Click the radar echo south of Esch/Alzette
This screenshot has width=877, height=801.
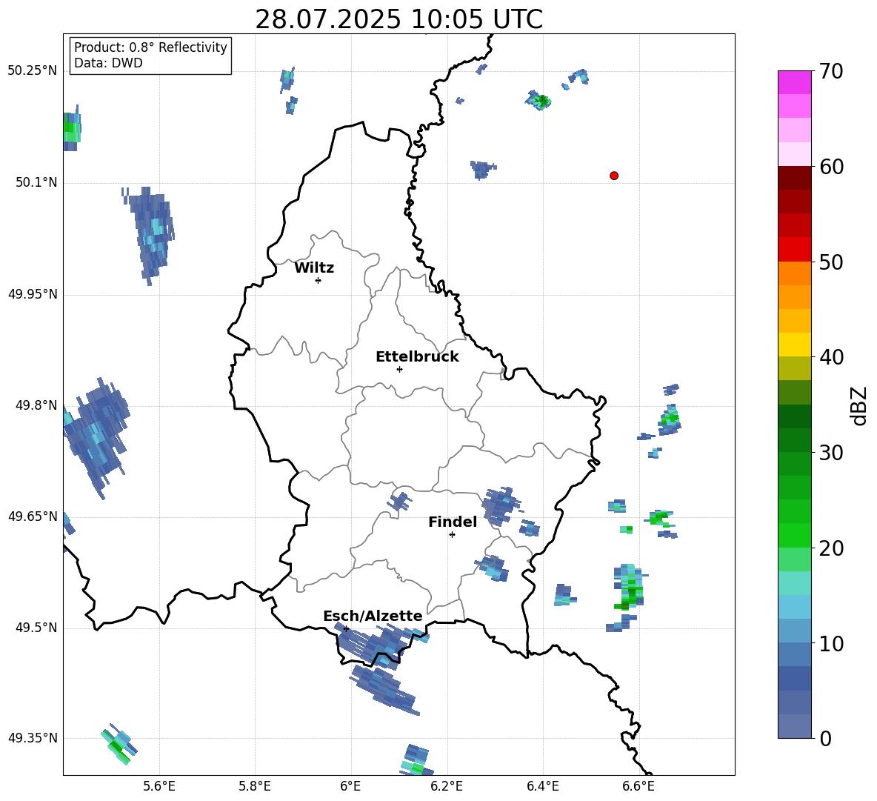tap(385, 691)
